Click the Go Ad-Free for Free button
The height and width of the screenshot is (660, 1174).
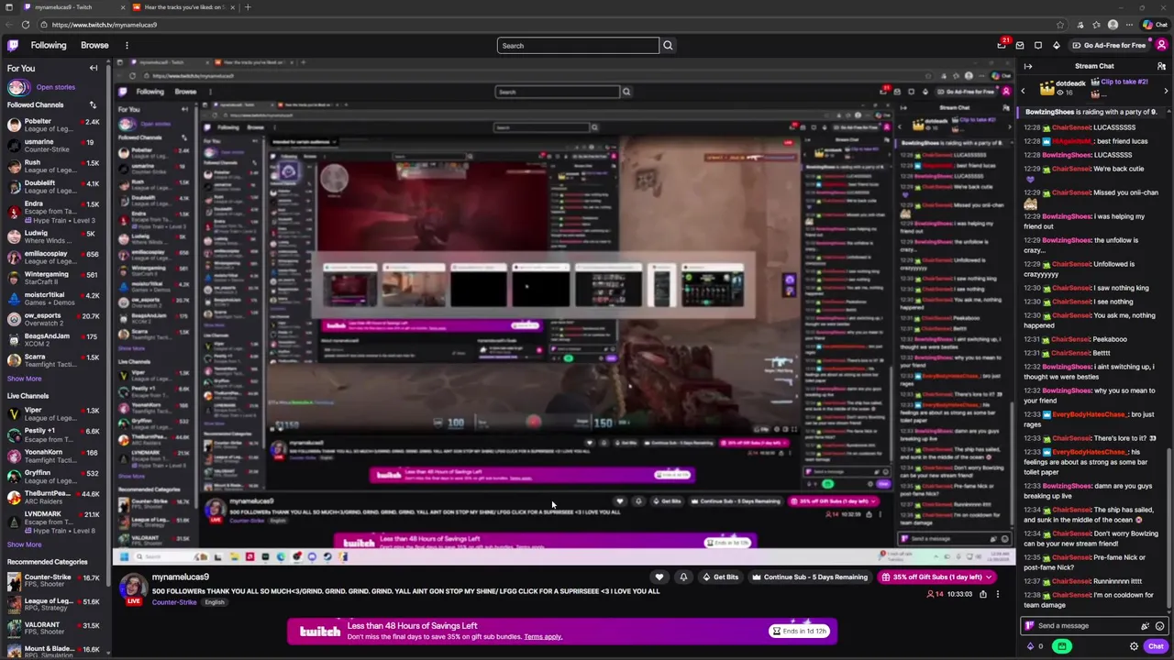tap(1109, 45)
